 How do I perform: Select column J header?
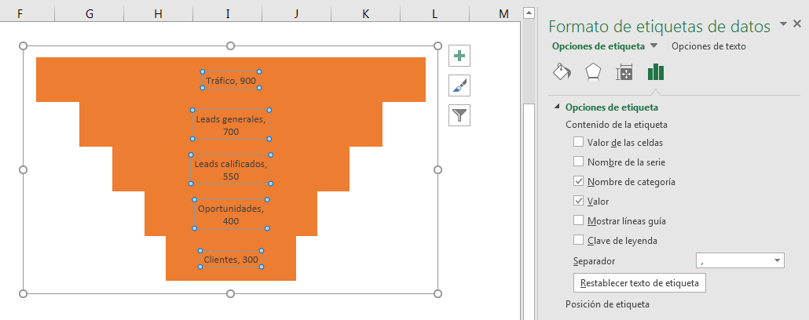(x=296, y=13)
